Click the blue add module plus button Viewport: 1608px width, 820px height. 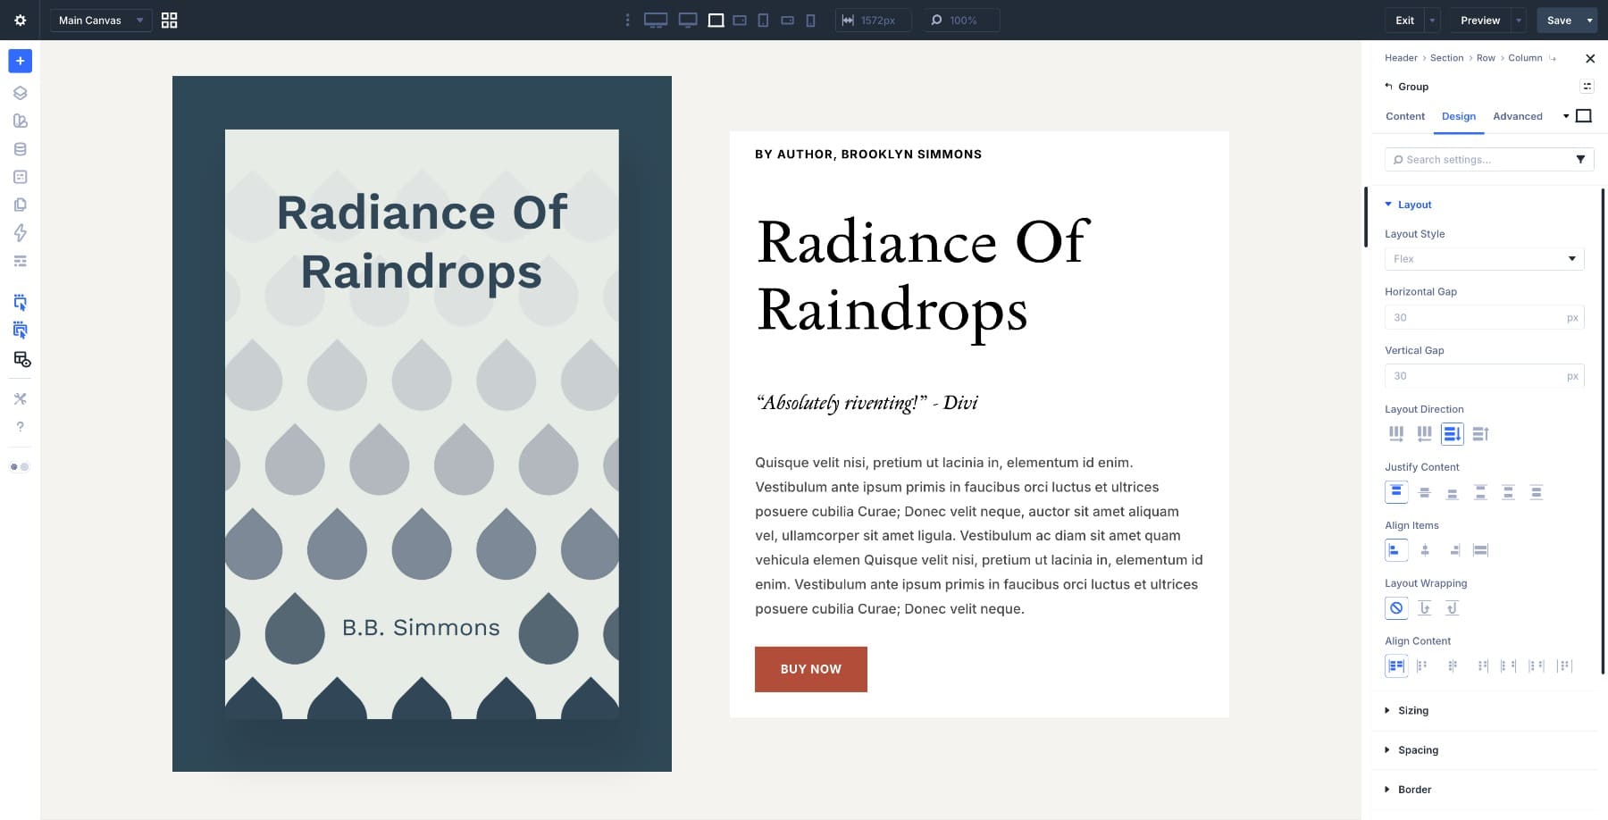(x=20, y=61)
